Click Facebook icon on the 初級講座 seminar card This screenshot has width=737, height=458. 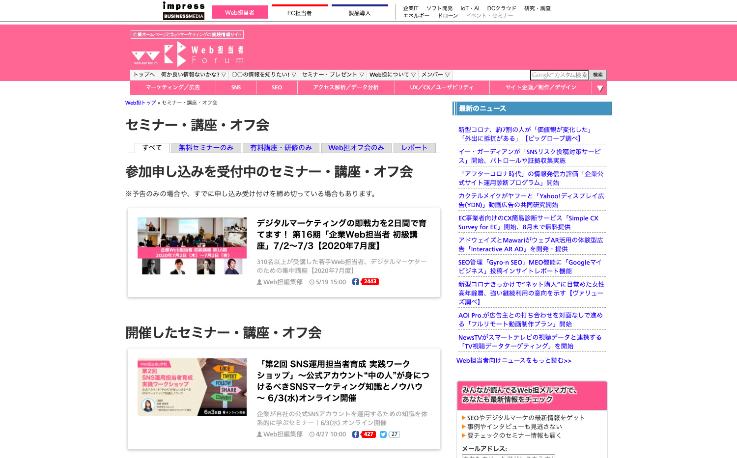click(x=356, y=282)
